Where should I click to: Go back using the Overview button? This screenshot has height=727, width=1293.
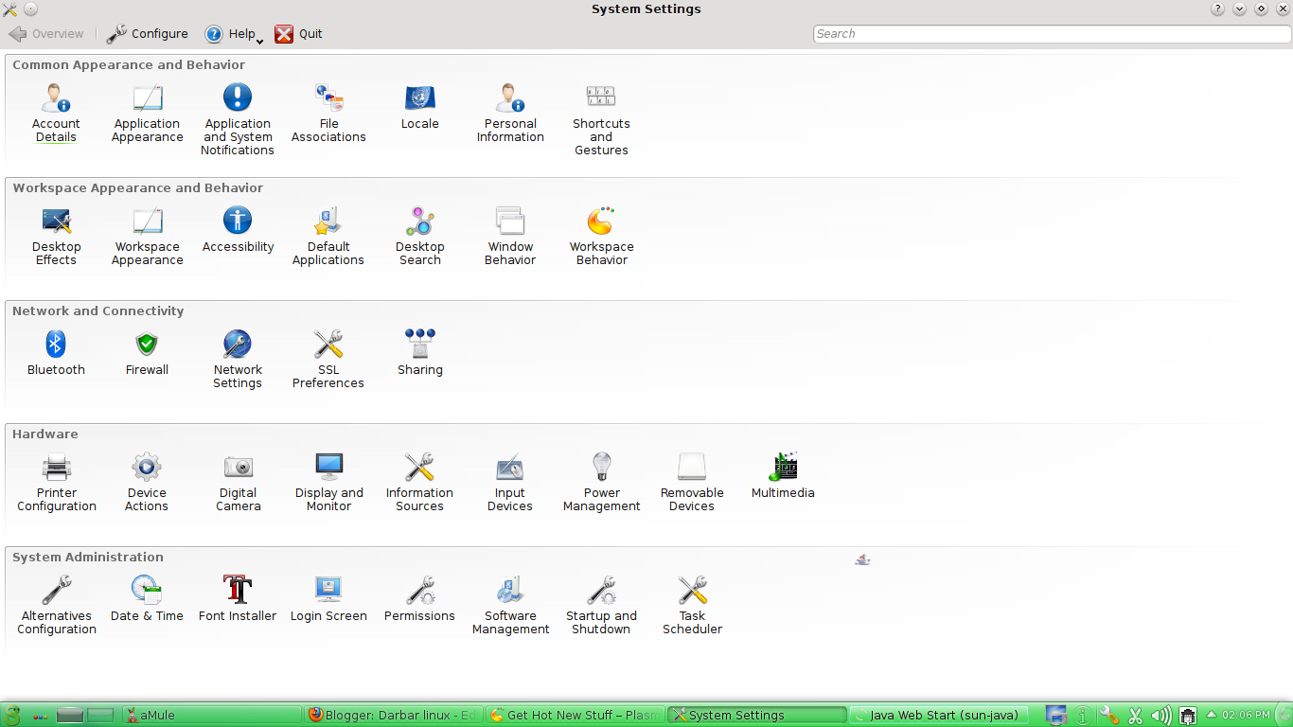[45, 33]
